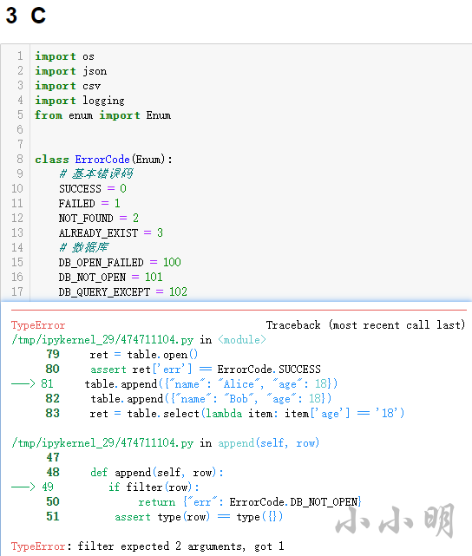Click 'ALREADY_EXIST = 3' line

pyautogui.click(x=111, y=233)
